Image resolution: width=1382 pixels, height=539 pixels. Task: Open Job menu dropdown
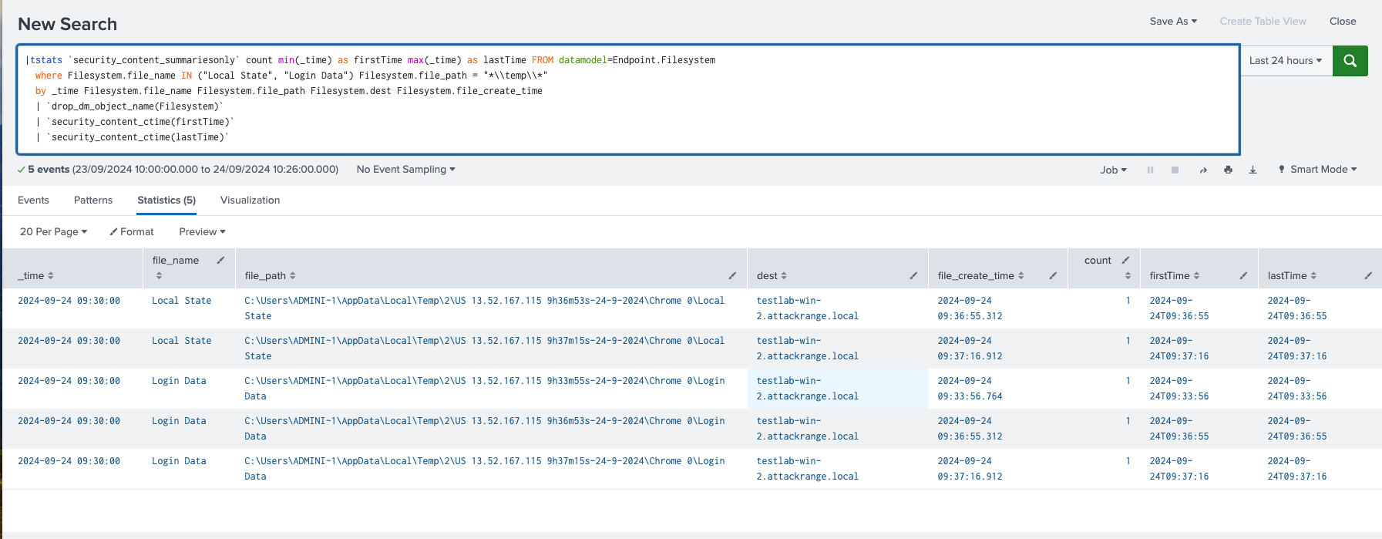[1113, 170]
